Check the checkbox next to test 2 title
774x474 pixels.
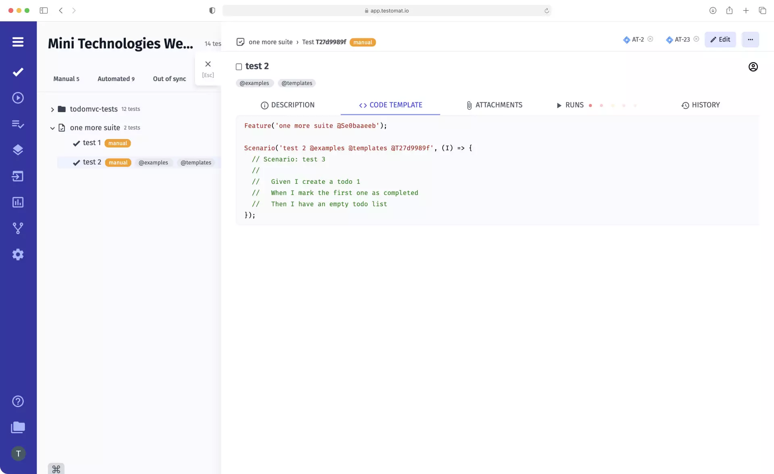[239, 67]
